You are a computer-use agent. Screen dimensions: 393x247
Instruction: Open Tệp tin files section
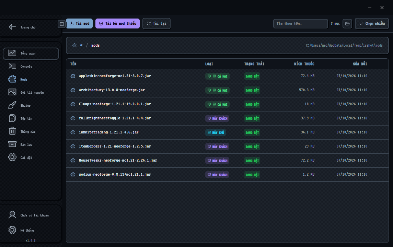coord(31,118)
